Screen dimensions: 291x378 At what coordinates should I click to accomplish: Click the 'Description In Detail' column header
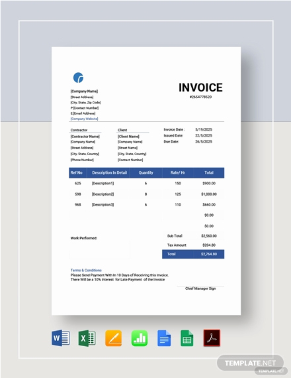pos(109,173)
